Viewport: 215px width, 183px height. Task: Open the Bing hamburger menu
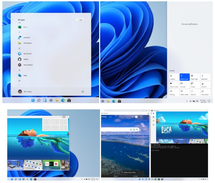pos(141,117)
